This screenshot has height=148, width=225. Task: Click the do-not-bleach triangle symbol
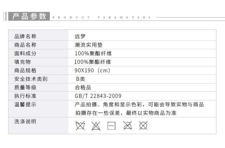tap(96, 125)
